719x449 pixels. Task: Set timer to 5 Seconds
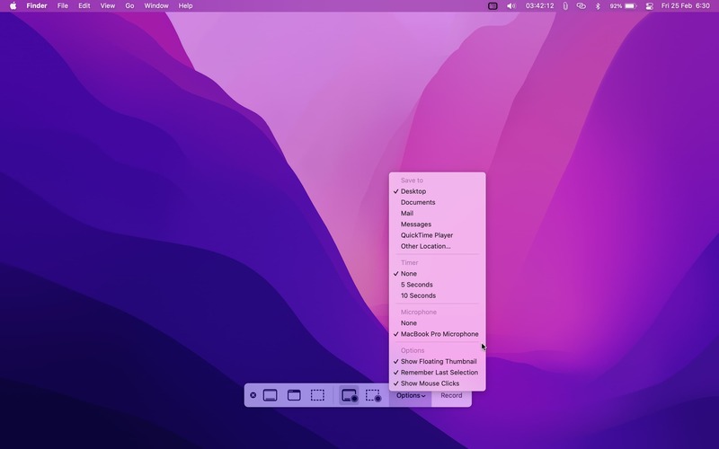(416, 285)
